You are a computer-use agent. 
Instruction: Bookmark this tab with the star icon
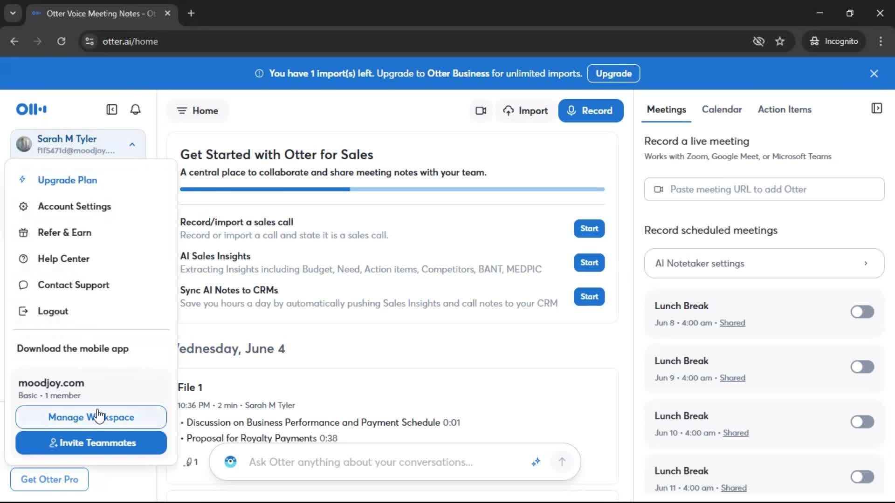[780, 41]
